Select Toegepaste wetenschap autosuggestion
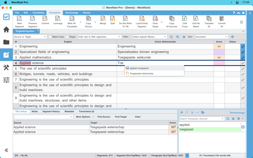 (x=154, y=73)
